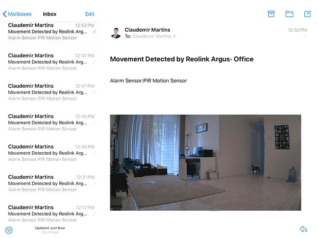
Task: Click the Movement Detected email subject heading
Action: click(182, 59)
